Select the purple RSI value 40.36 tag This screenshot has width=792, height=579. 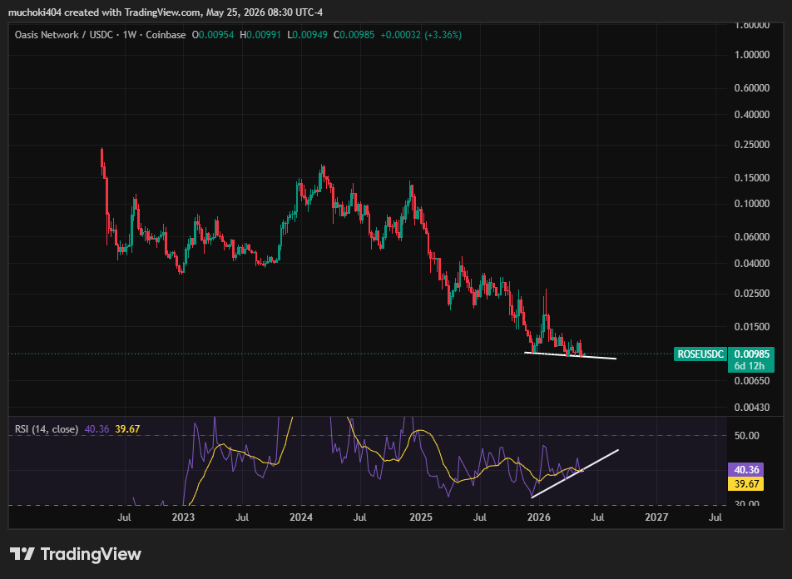click(x=745, y=470)
